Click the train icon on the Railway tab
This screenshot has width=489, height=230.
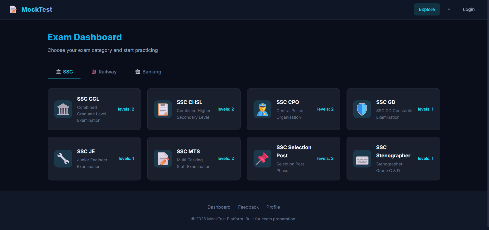[94, 72]
